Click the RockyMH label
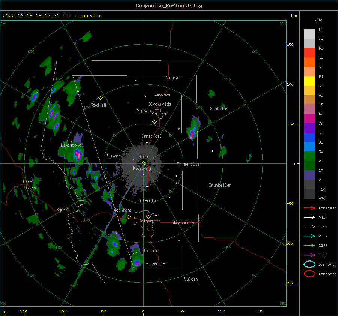The image size is (338, 316). 99,105
